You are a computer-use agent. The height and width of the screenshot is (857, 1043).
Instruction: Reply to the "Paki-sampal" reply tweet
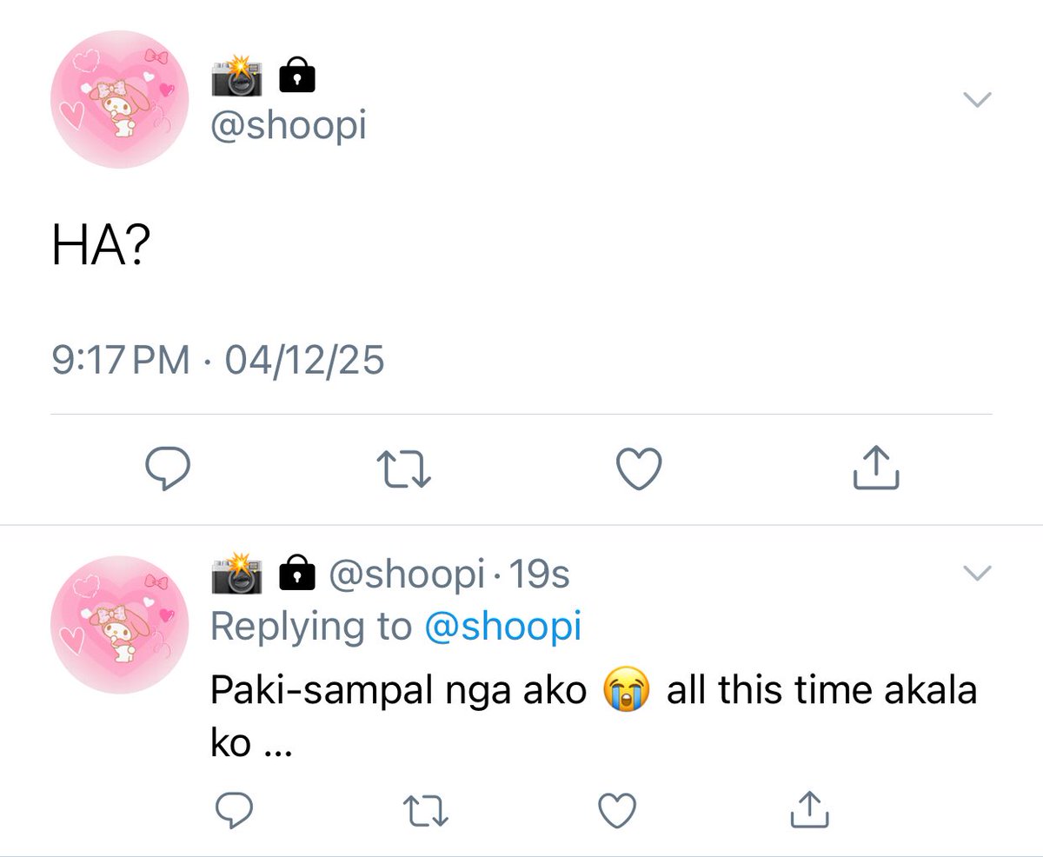click(x=234, y=809)
